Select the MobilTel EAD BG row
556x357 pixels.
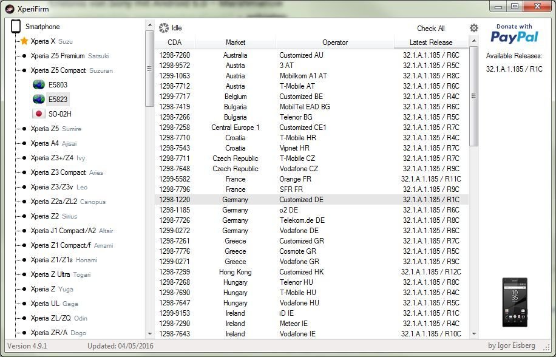311,107
